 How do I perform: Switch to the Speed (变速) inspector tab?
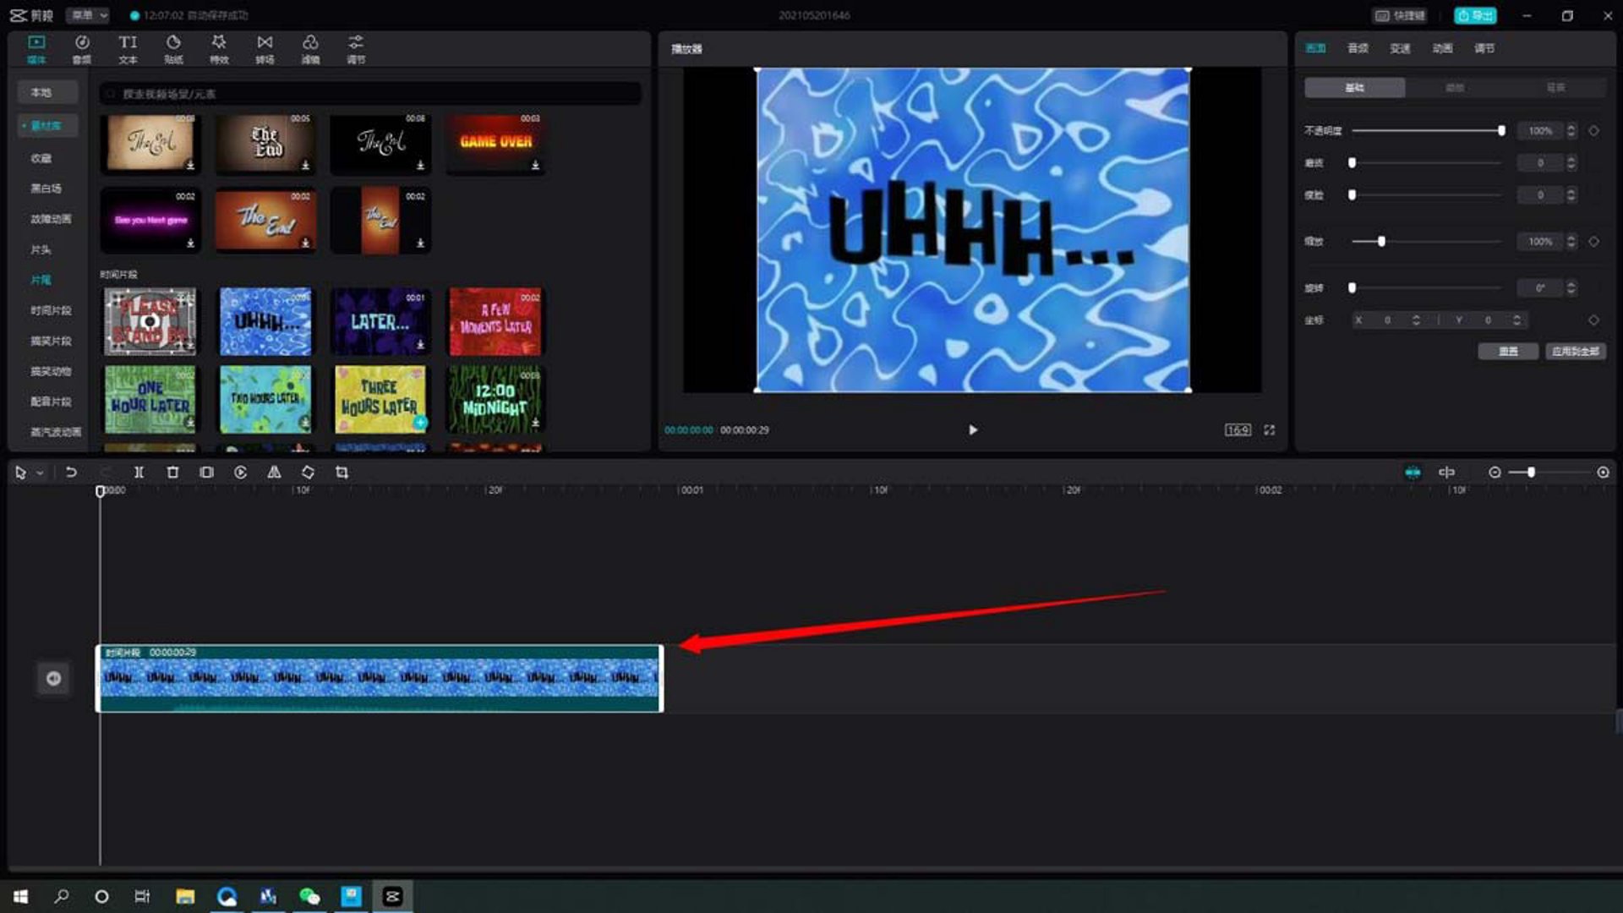coord(1400,48)
